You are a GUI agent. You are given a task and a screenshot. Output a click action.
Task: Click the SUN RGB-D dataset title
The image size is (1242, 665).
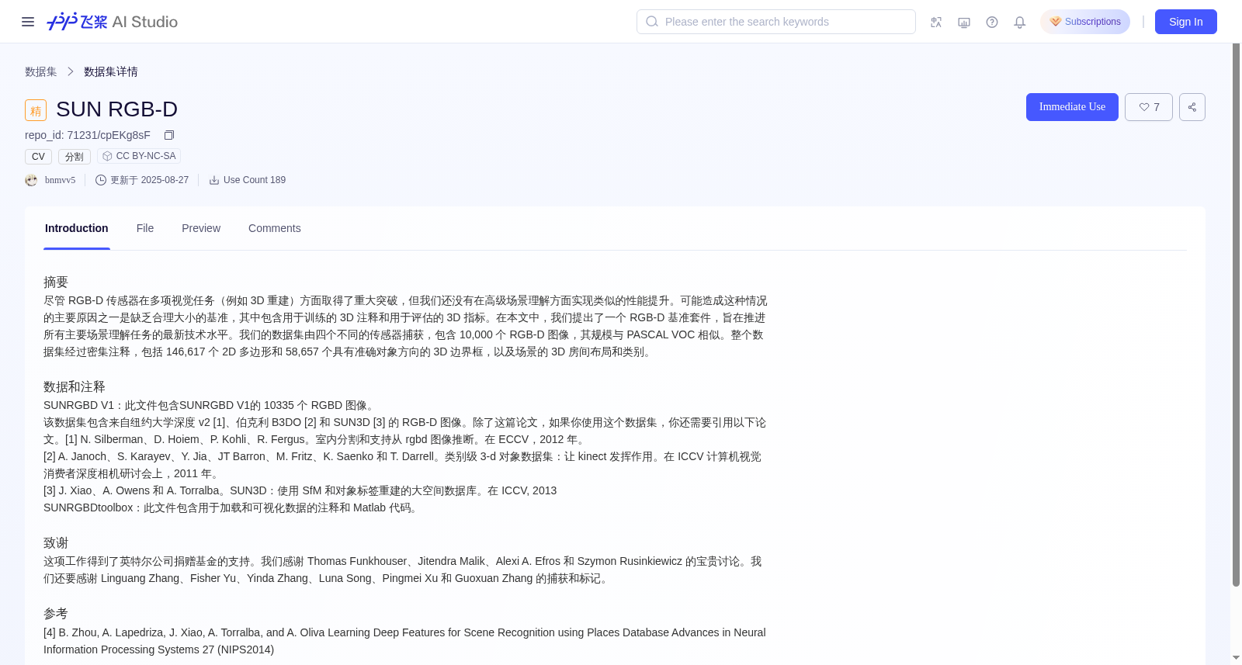(x=117, y=109)
